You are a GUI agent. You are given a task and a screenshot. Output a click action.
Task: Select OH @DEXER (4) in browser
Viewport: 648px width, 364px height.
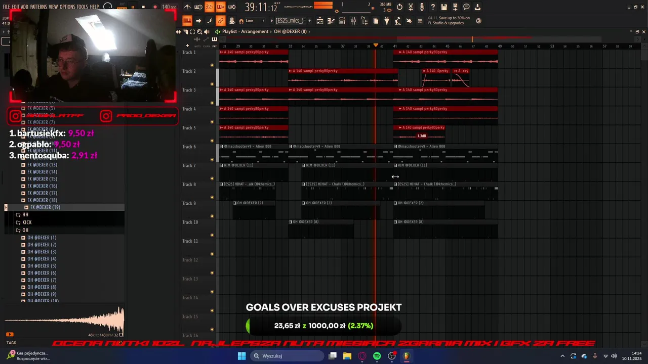click(x=42, y=259)
